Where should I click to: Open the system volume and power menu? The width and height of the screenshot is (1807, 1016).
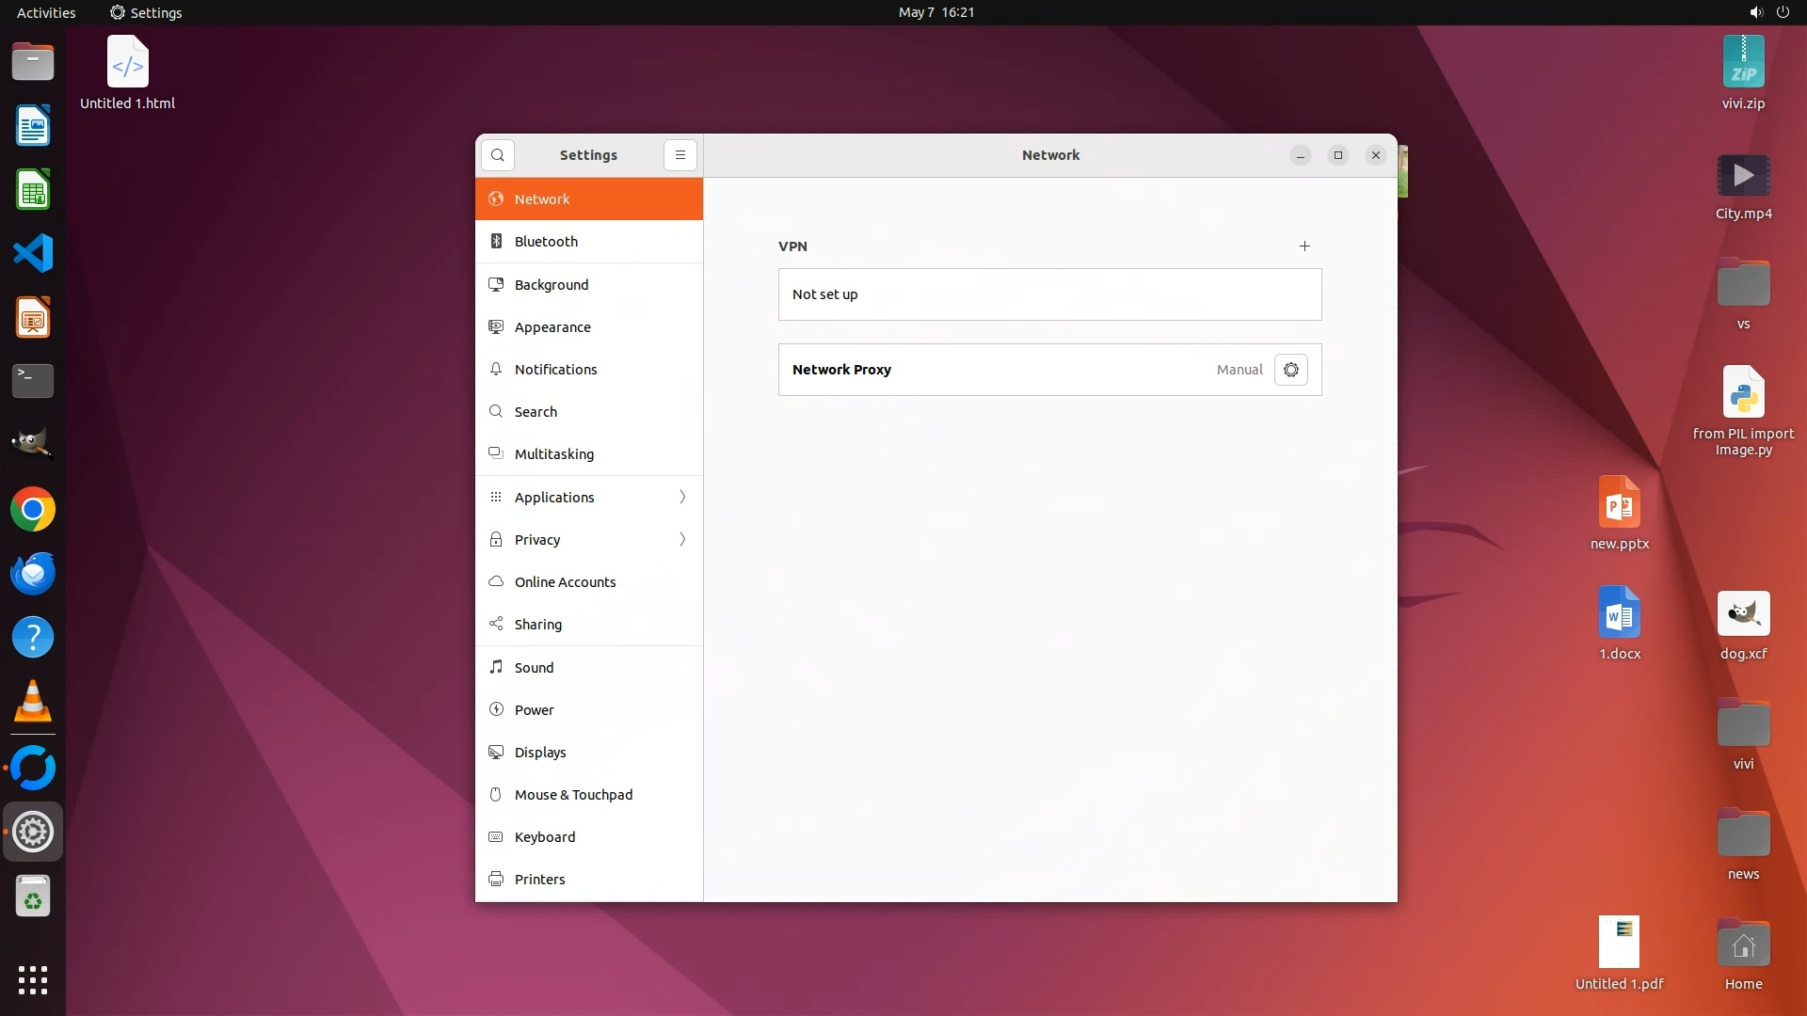pos(1768,12)
